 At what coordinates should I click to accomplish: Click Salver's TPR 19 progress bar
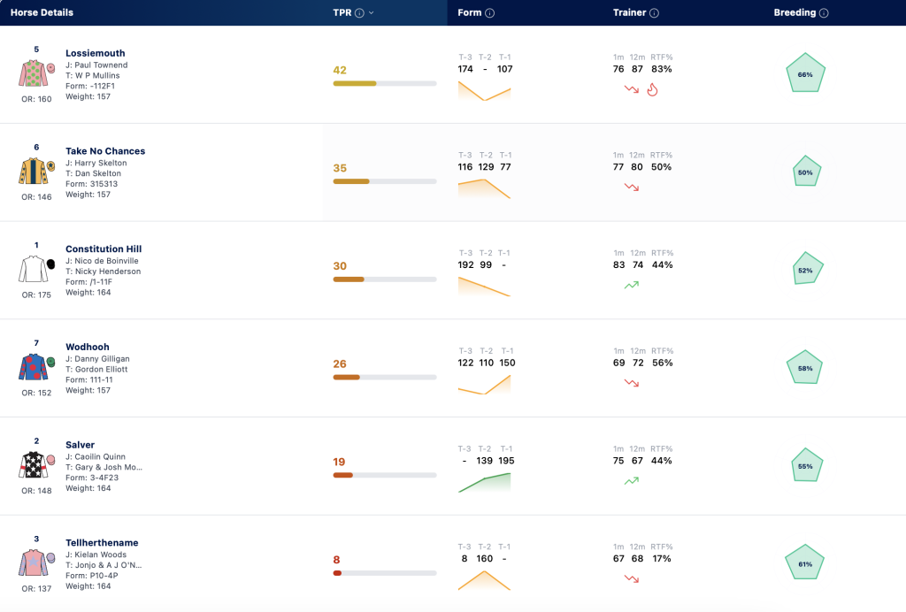coord(385,475)
